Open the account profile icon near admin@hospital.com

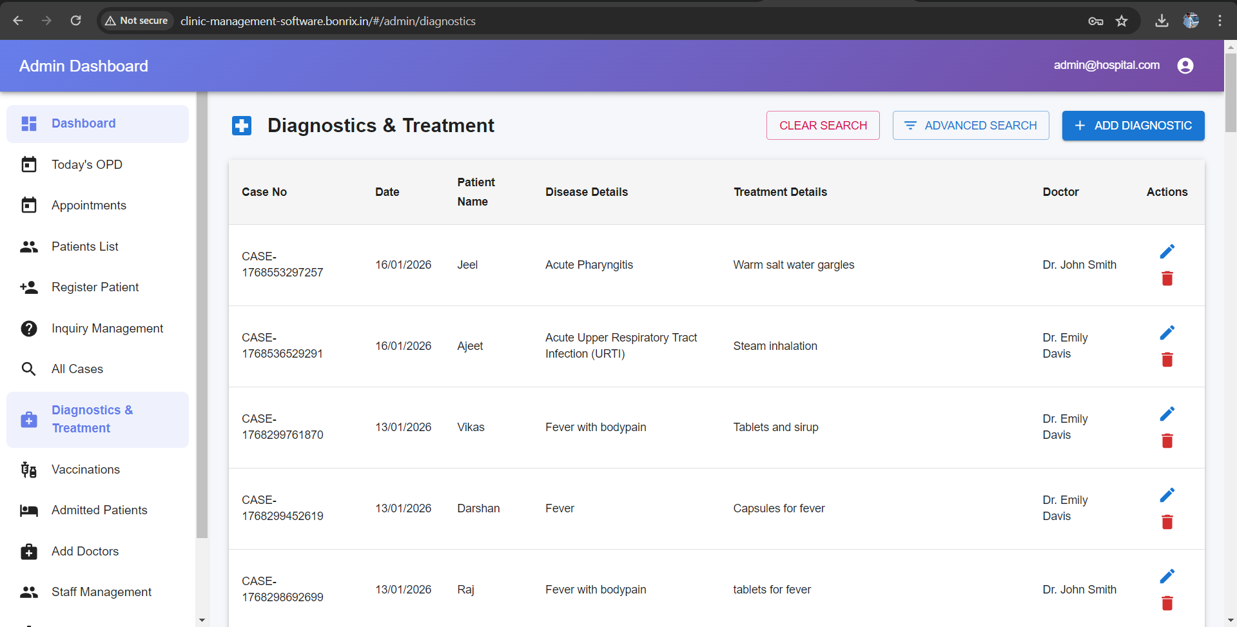tap(1185, 65)
